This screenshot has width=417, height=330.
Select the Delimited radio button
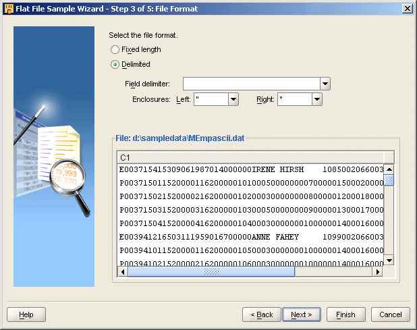(115, 65)
